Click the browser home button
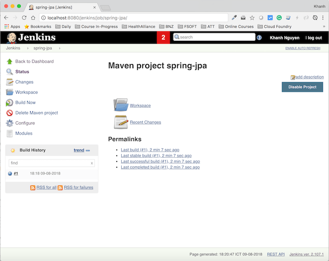The image size is (329, 261). coord(33,18)
